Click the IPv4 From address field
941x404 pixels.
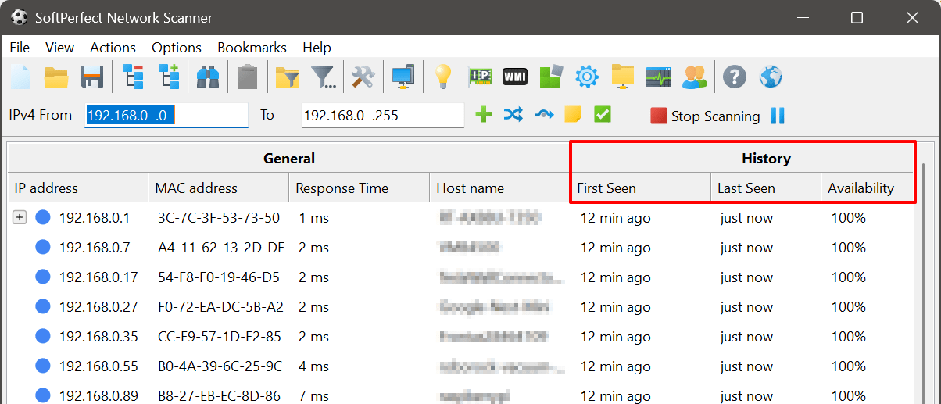click(x=166, y=115)
